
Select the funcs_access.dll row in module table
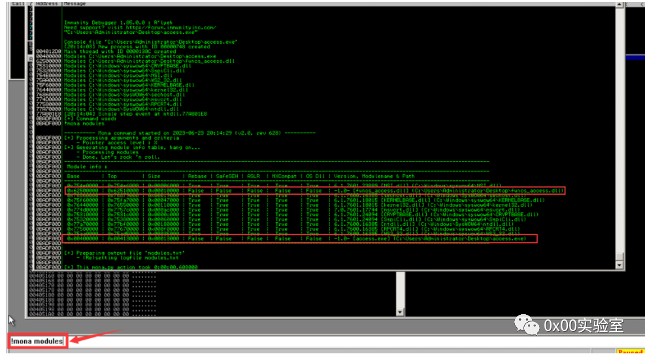tap(315, 191)
